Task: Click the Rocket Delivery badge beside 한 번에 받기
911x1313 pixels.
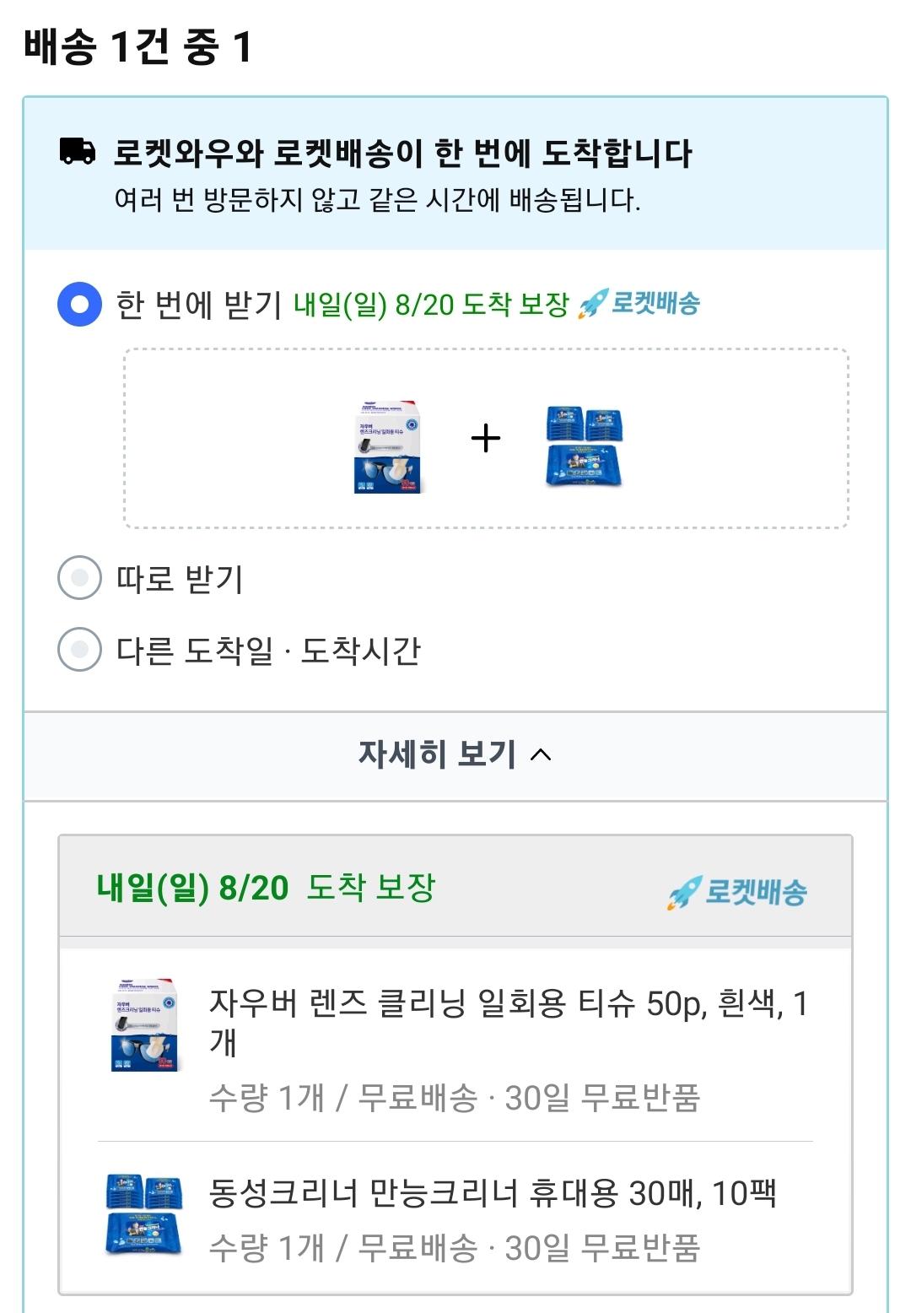Action: [x=639, y=304]
